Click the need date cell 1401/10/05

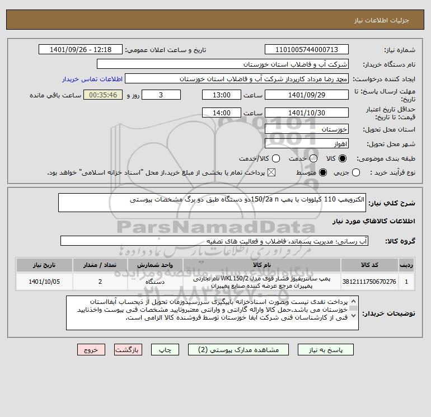pos(44,282)
